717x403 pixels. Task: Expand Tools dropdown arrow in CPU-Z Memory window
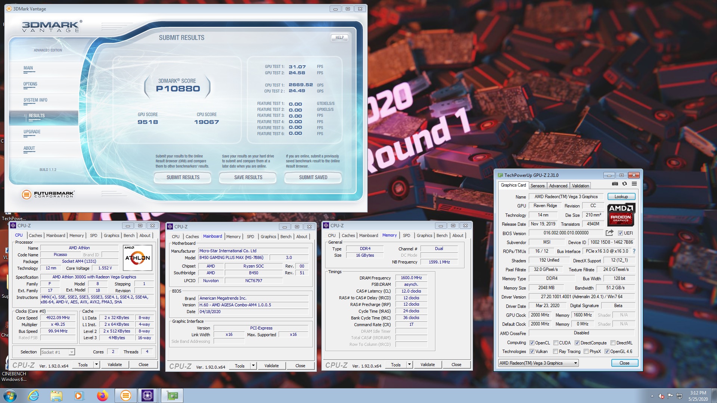click(x=409, y=365)
